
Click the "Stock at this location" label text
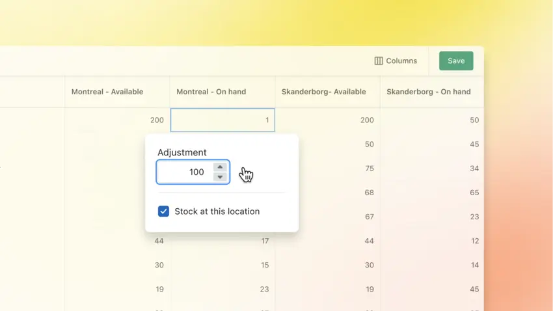point(217,211)
